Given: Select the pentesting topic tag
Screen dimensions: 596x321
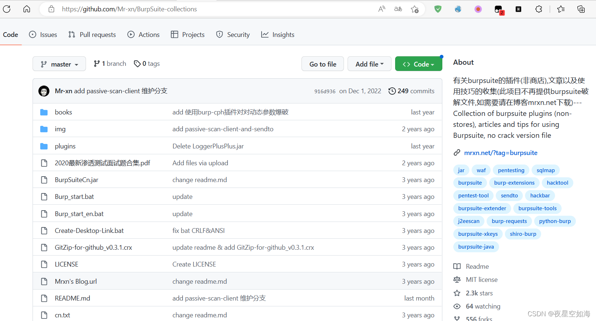Looking at the screenshot, I should click(511, 170).
